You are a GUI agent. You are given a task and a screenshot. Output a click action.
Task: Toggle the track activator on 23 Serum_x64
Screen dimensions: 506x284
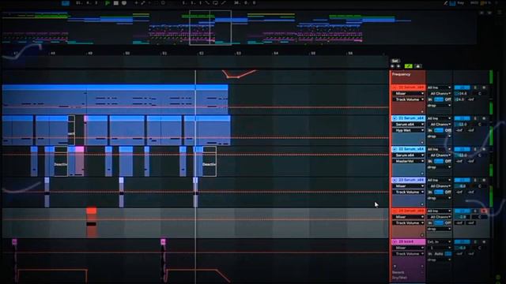[x=462, y=180]
